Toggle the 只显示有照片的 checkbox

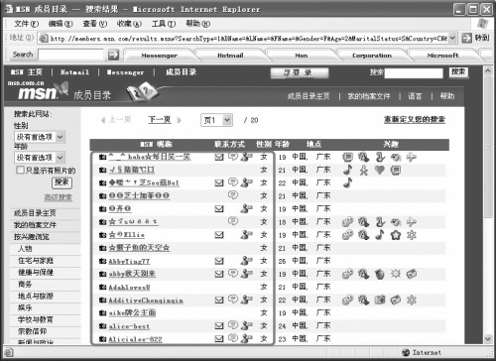tap(20, 170)
